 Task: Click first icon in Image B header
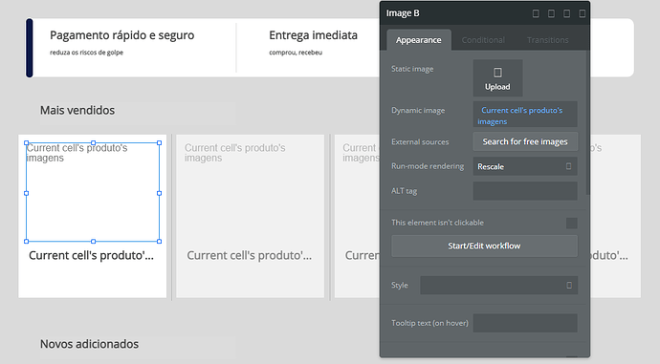pos(536,13)
